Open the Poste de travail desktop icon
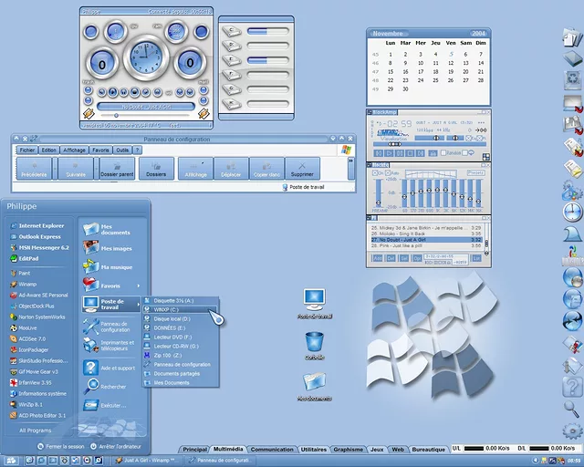This screenshot has height=467, width=584. [314, 302]
